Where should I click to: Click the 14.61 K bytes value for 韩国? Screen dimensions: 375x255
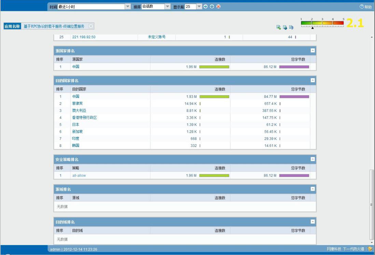coord(270,146)
